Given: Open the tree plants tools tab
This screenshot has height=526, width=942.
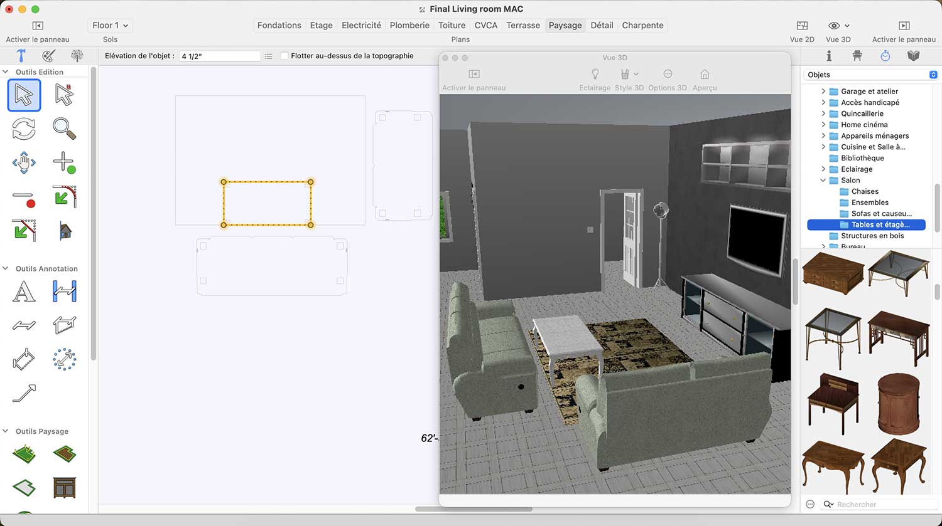Looking at the screenshot, I should pyautogui.click(x=77, y=56).
